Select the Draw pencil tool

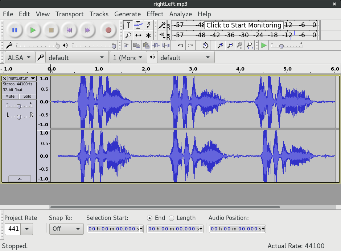(x=148, y=25)
